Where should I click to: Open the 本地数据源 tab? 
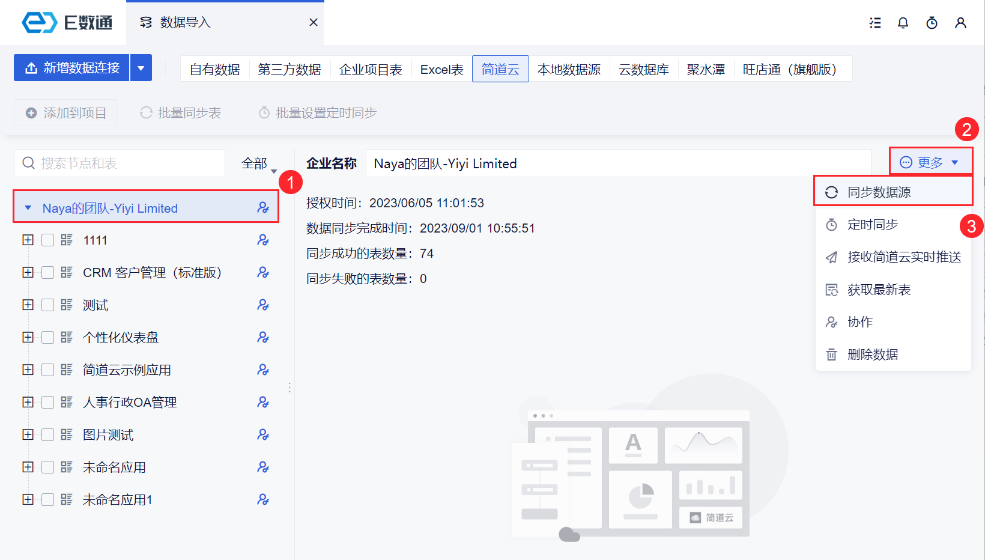click(569, 69)
